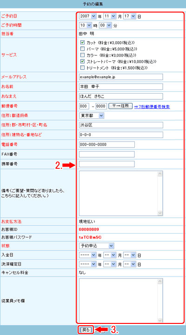186x335 pixels.
Task: Open the reservation minute dropdown showing 00
Action: click(106, 25)
